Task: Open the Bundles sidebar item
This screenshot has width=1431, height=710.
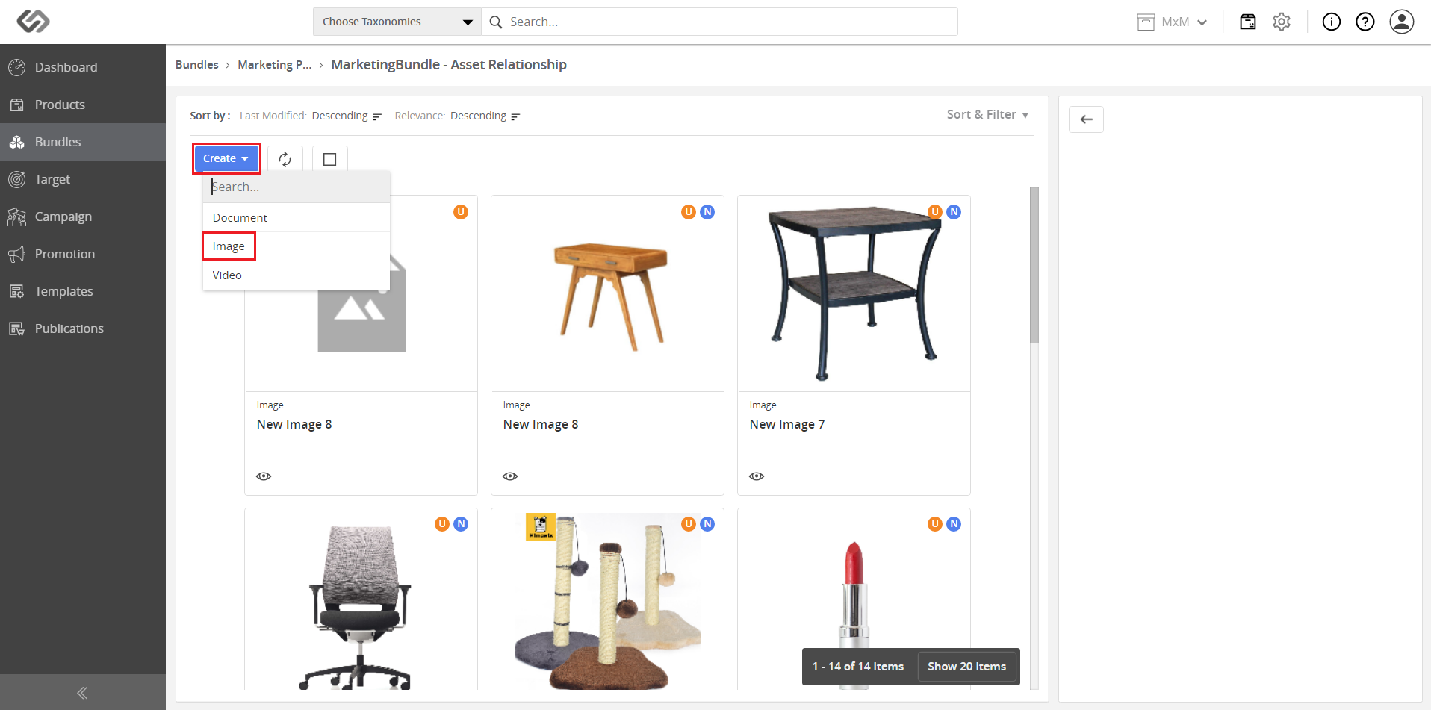Action: click(83, 142)
